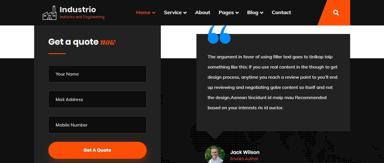Focus the Mail Address field
Image resolution: width=384 pixels, height=163 pixels.
(x=97, y=99)
